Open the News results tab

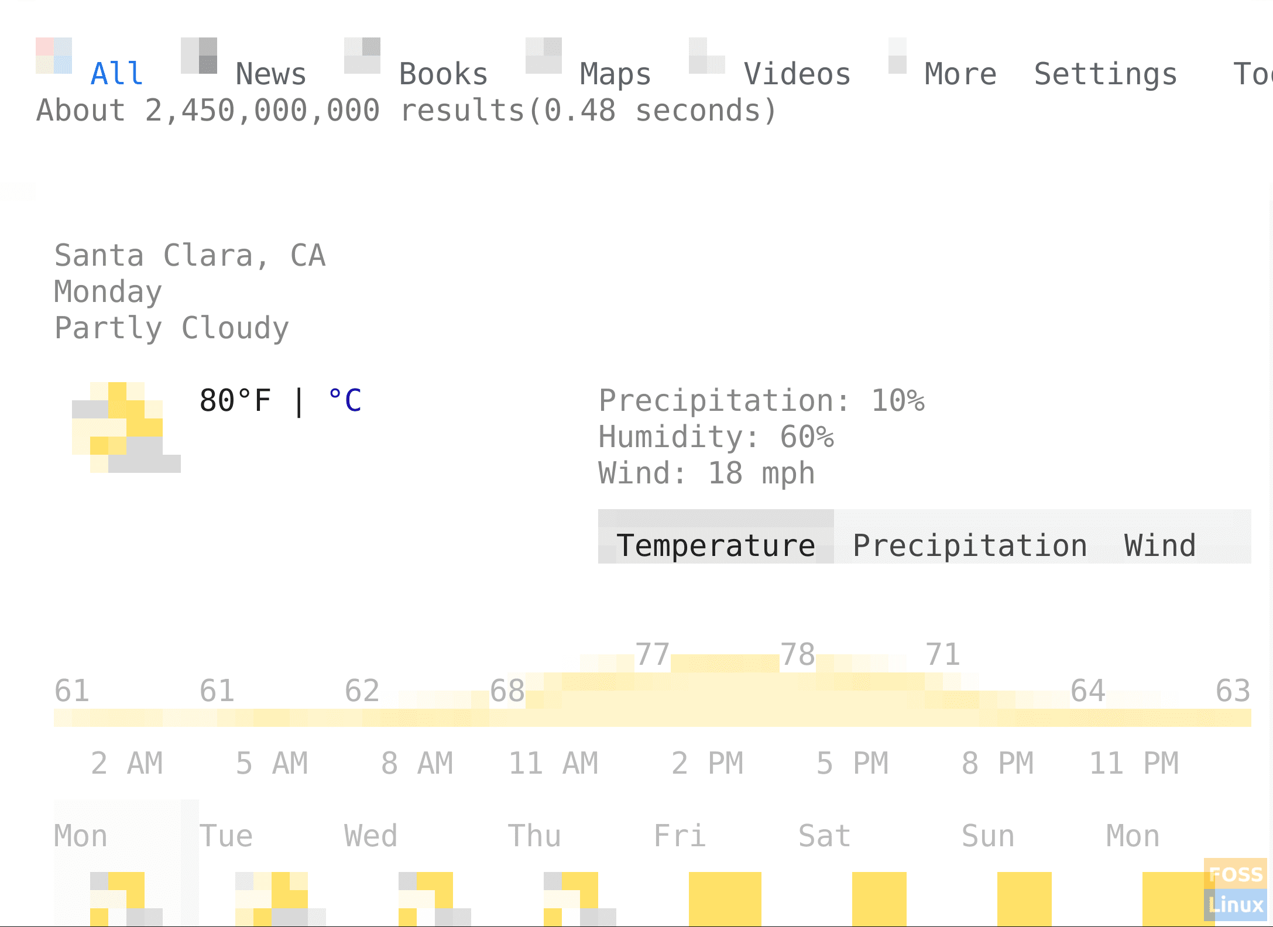[x=271, y=74]
